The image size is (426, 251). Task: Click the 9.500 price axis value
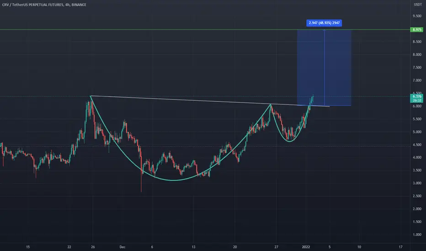click(x=417, y=16)
